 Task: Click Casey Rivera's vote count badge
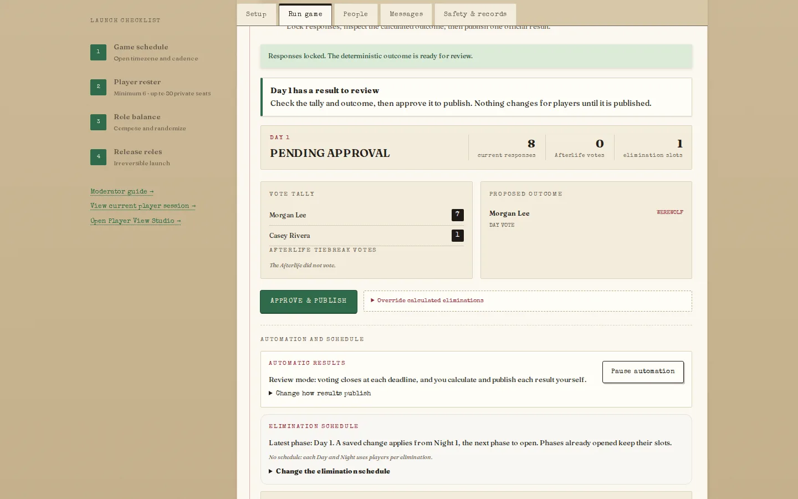tap(457, 235)
